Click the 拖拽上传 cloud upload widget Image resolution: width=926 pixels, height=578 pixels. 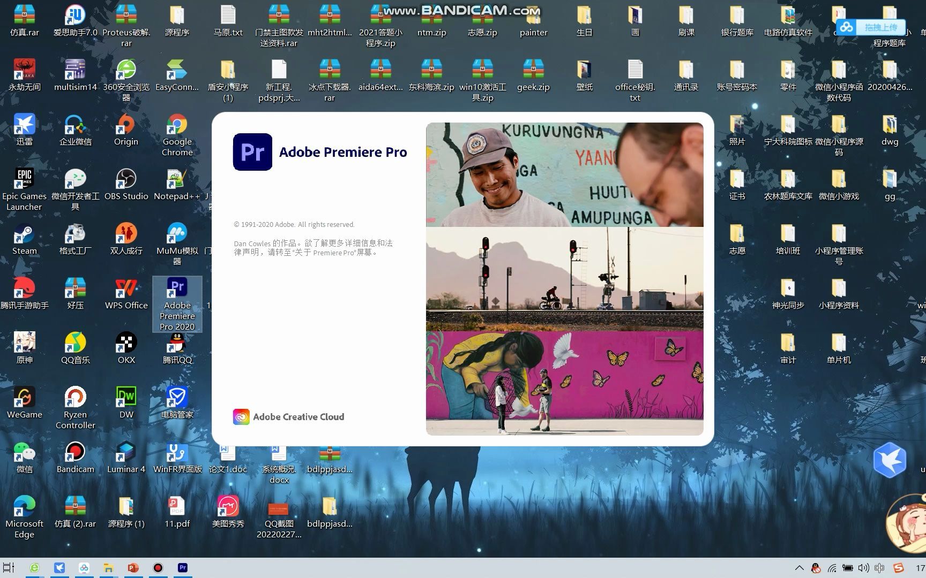pyautogui.click(x=870, y=27)
